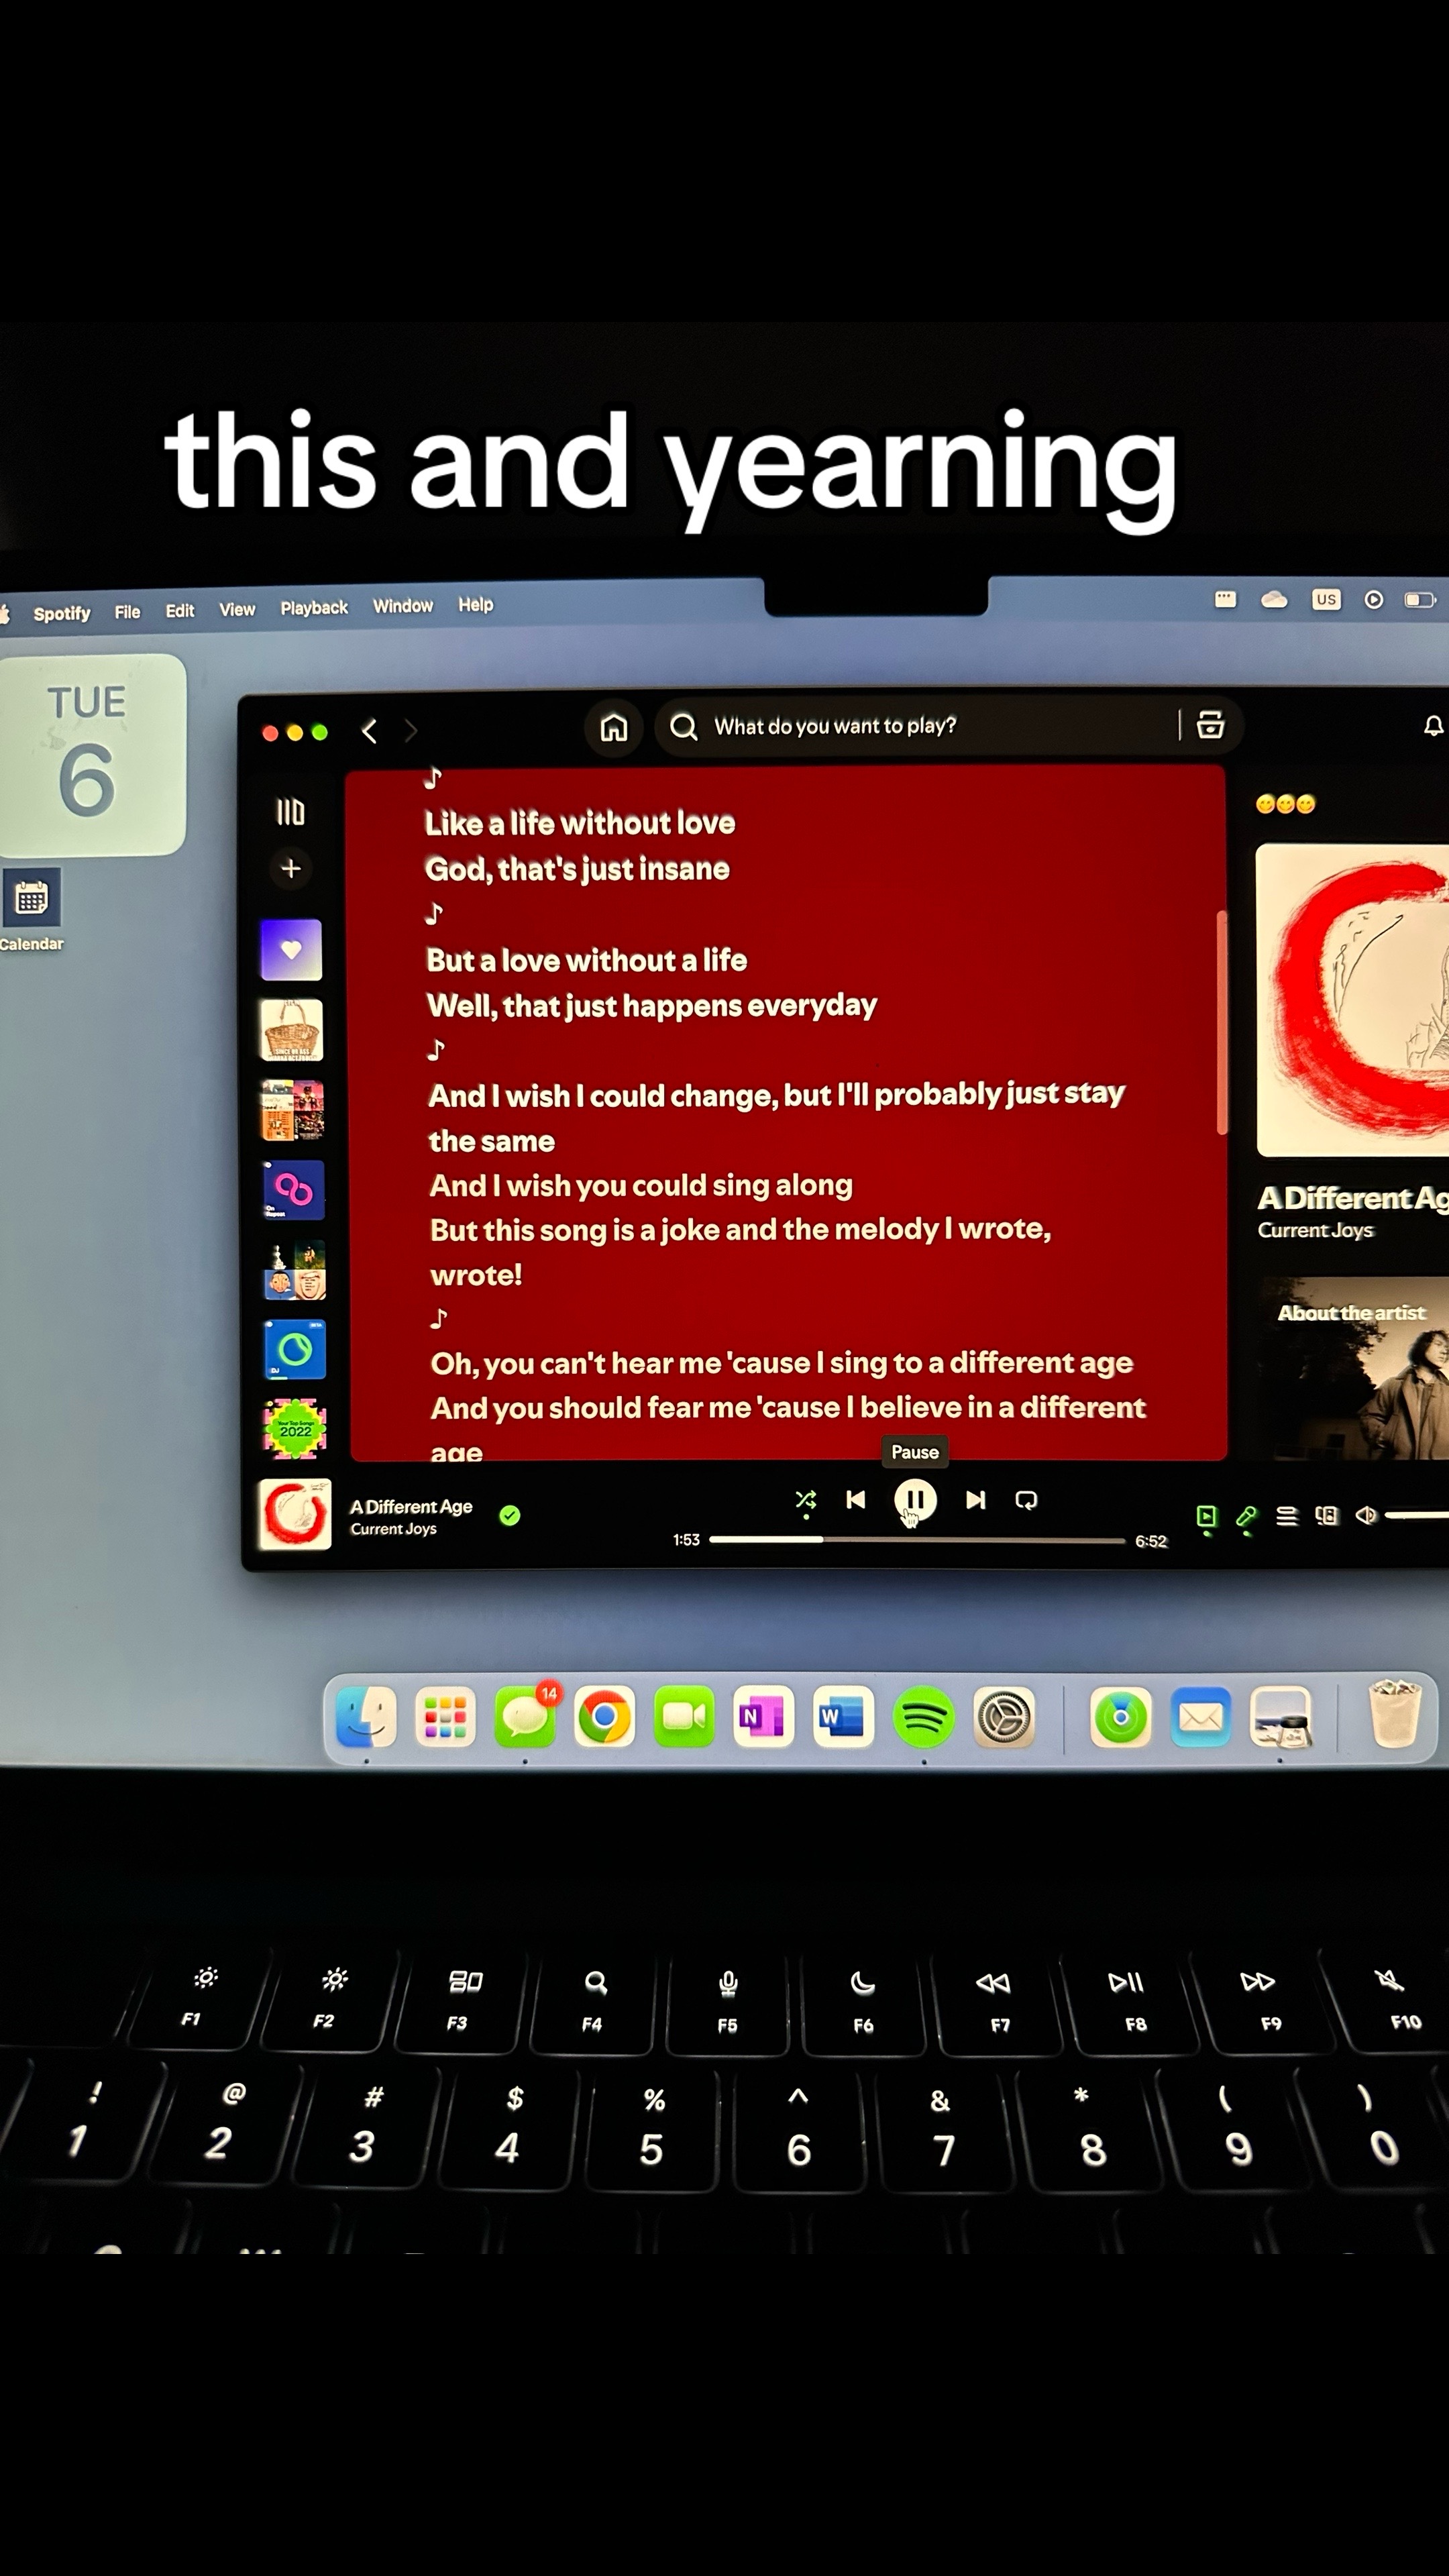Open System Settings from the Dock
The width and height of the screenshot is (1449, 2576).
pos(1003,1717)
